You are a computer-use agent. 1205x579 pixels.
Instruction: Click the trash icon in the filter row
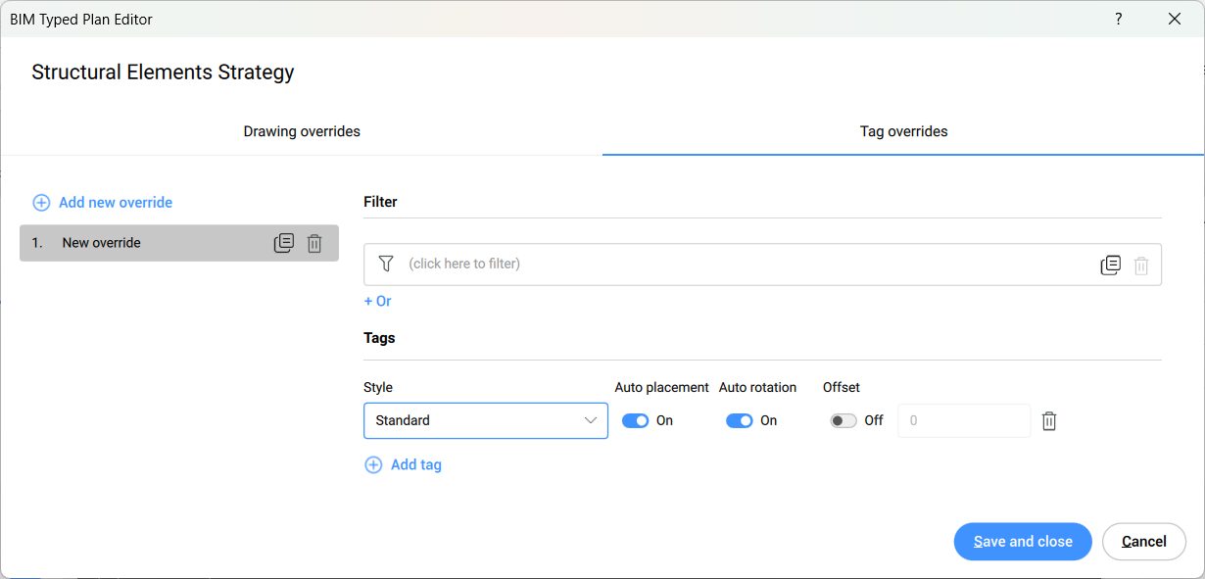(1141, 265)
